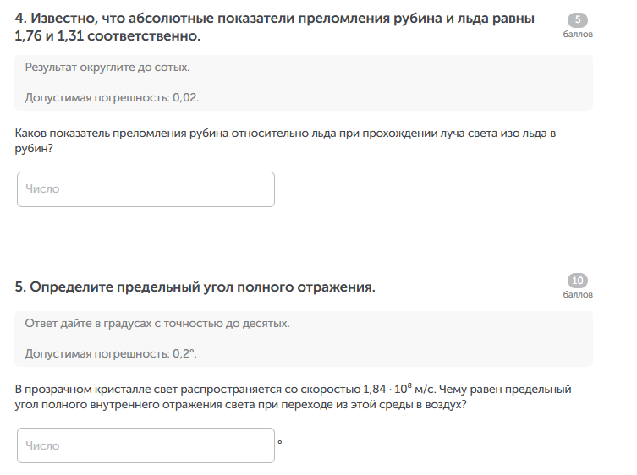Click the heading number "4."
Viewport: 637px width, 475px height.
(x=21, y=21)
